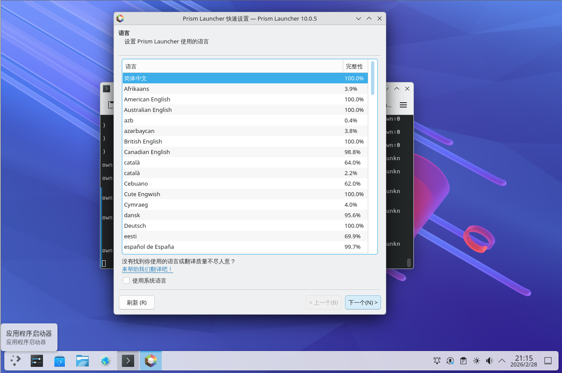Image resolution: width=562 pixels, height=373 pixels.
Task: Open the web browser from taskbar
Action: tap(105, 361)
